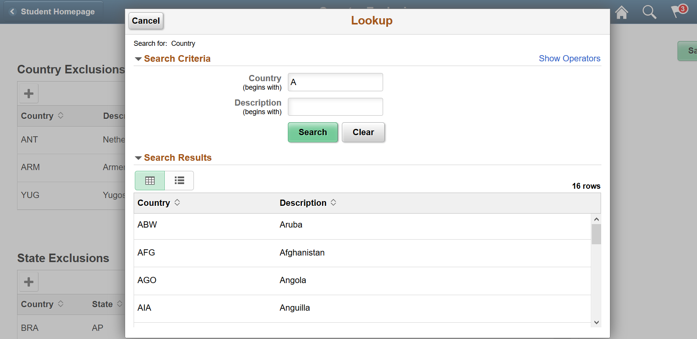Select the ABW country code
The image size is (697, 339).
tap(147, 224)
